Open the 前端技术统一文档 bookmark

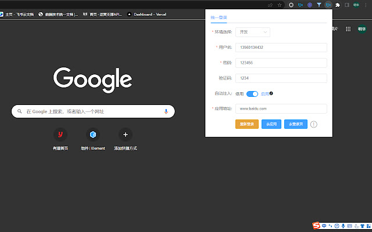(x=58, y=14)
